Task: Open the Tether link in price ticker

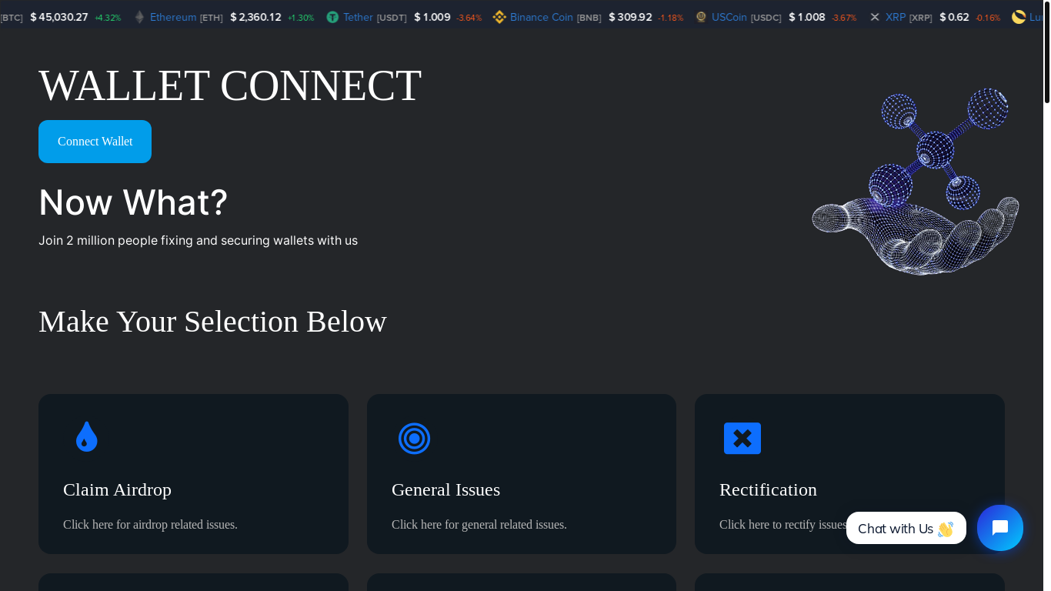Action: pos(358,17)
